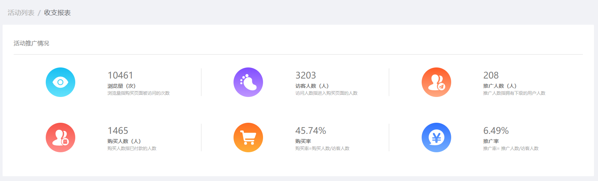The height and width of the screenshot is (181, 598).
Task: Click the 购买率 label
Action: point(303,141)
